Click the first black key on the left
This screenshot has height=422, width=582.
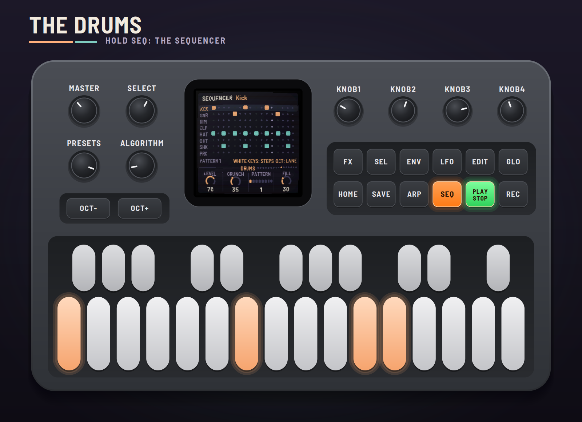coord(84,268)
